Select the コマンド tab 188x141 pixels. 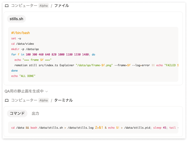pyautogui.click(x=17, y=113)
